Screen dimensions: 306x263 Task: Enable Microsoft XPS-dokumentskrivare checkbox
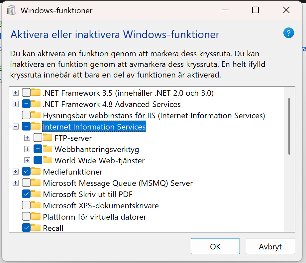(x=26, y=205)
